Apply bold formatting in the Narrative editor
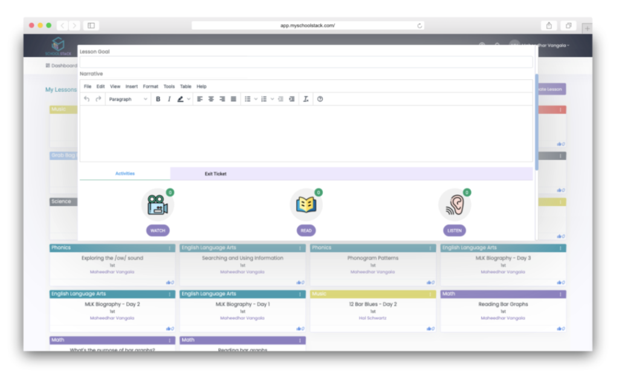 pyautogui.click(x=158, y=99)
